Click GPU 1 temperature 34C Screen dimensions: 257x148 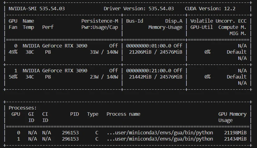pos(30,77)
